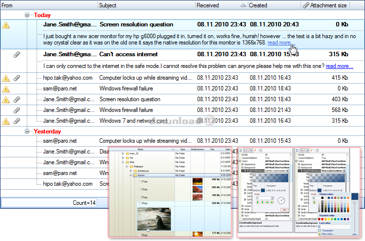Open More colors... in color picker popup
Viewport: 365px width, 241px height.
328,234
